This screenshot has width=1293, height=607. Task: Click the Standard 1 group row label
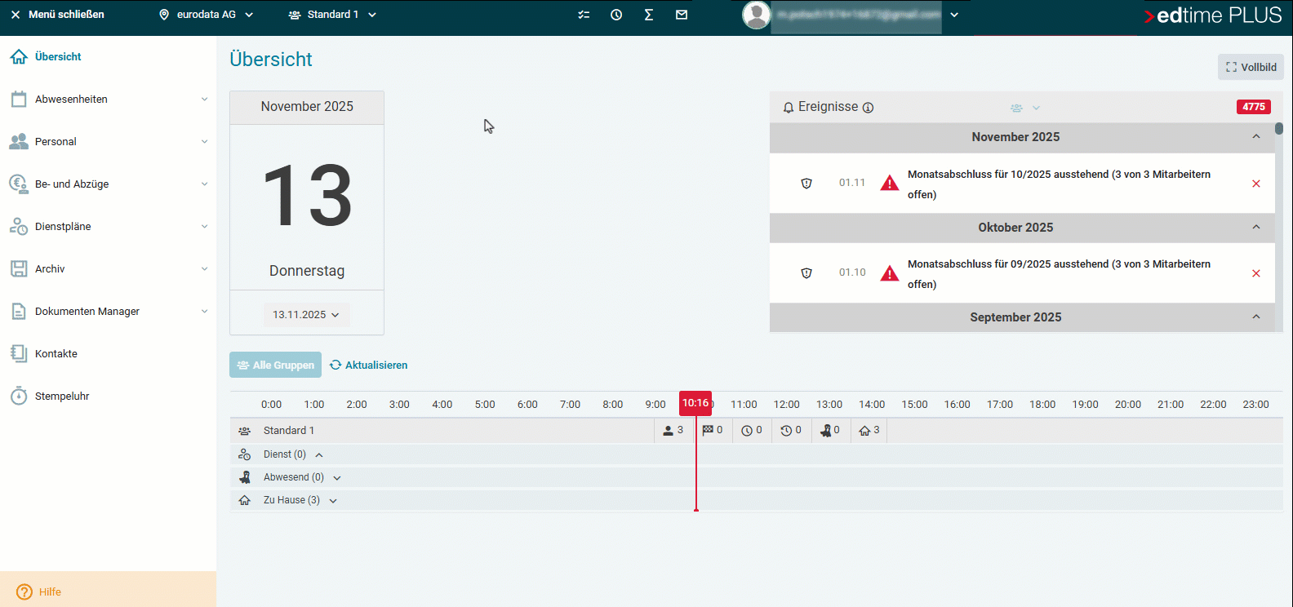pos(288,431)
